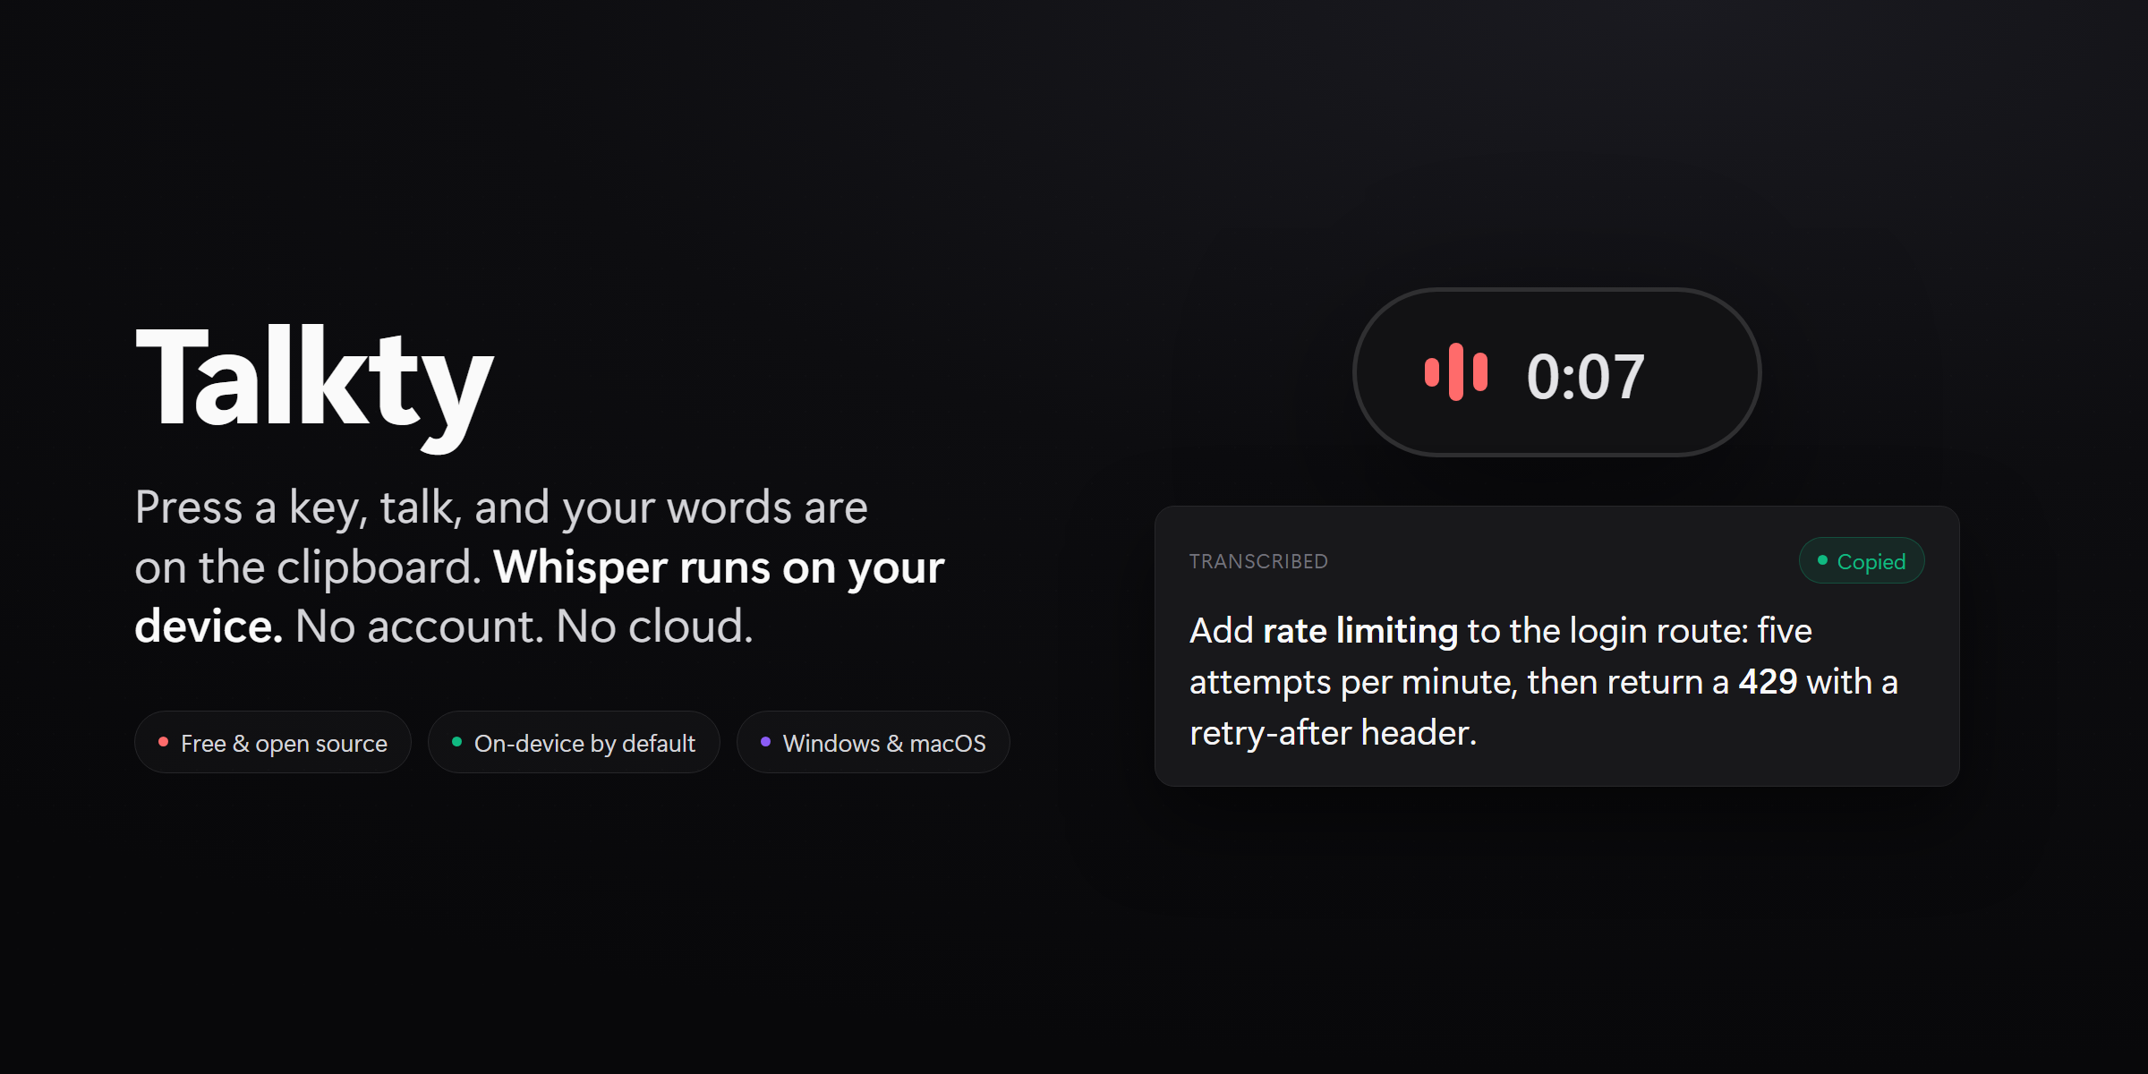Viewport: 2148px width, 1074px height.
Task: Click 'retry-after header.' transcript line
Action: pos(1333,733)
